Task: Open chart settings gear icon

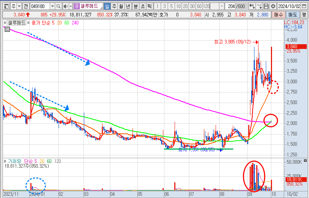Action: coord(273,7)
